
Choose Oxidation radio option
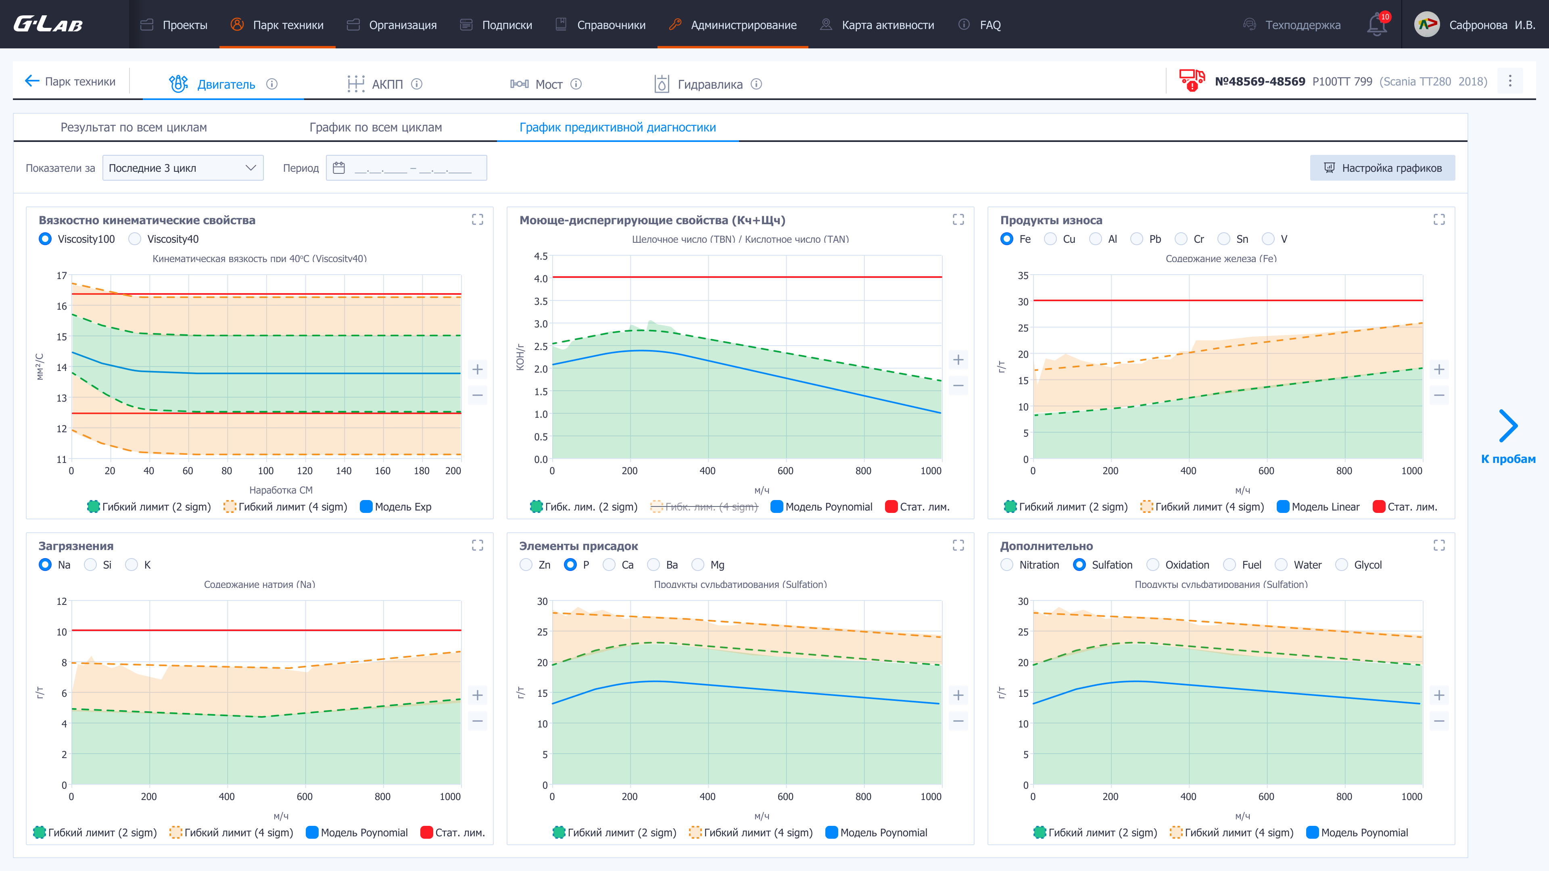pos(1153,565)
